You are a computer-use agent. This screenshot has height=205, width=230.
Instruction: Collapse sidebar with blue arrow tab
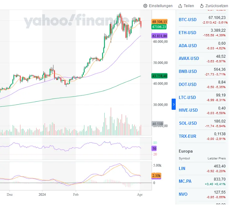click(x=174, y=104)
